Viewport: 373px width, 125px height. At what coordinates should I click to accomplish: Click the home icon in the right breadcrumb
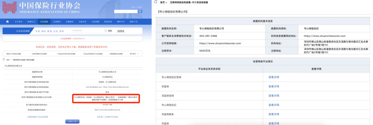[155, 2]
